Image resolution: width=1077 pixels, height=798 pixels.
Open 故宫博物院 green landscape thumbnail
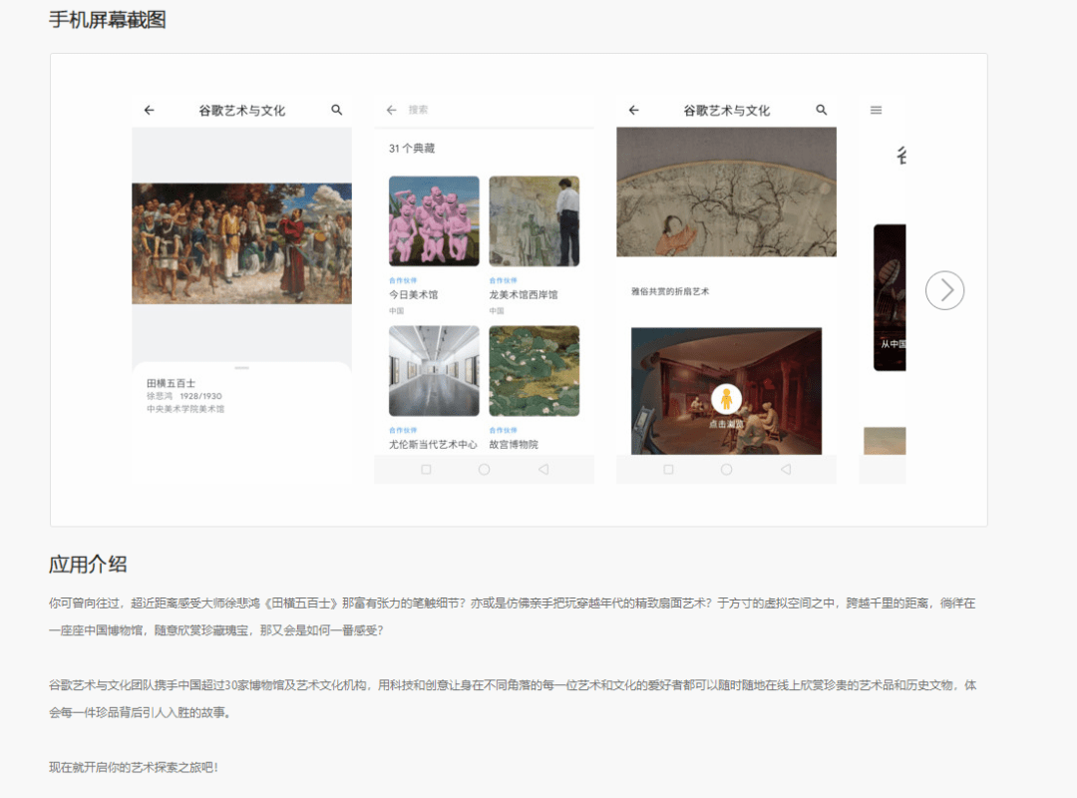coord(535,371)
